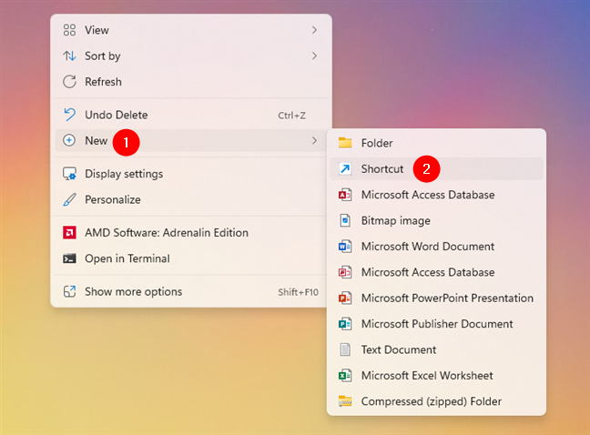The width and height of the screenshot is (590, 435).
Task: Click the Excel Worksheet icon
Action: pyautogui.click(x=345, y=376)
